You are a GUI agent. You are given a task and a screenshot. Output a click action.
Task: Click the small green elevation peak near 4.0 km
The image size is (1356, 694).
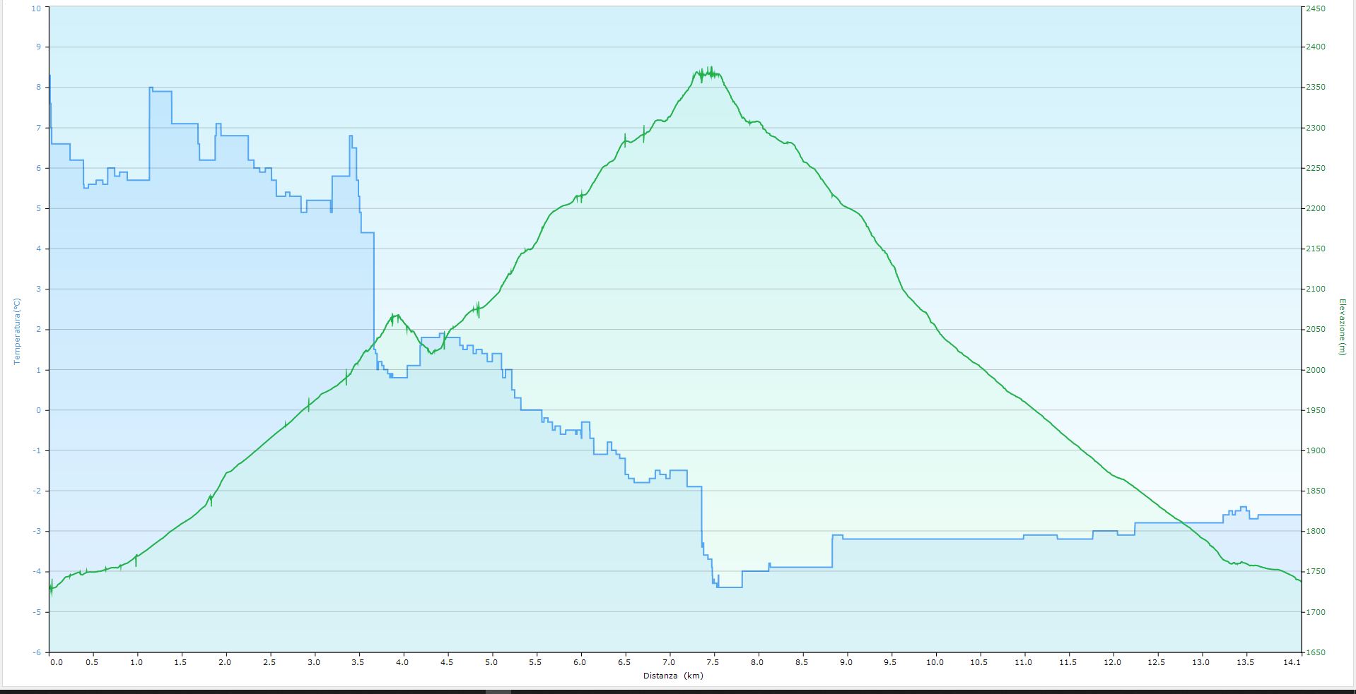396,316
